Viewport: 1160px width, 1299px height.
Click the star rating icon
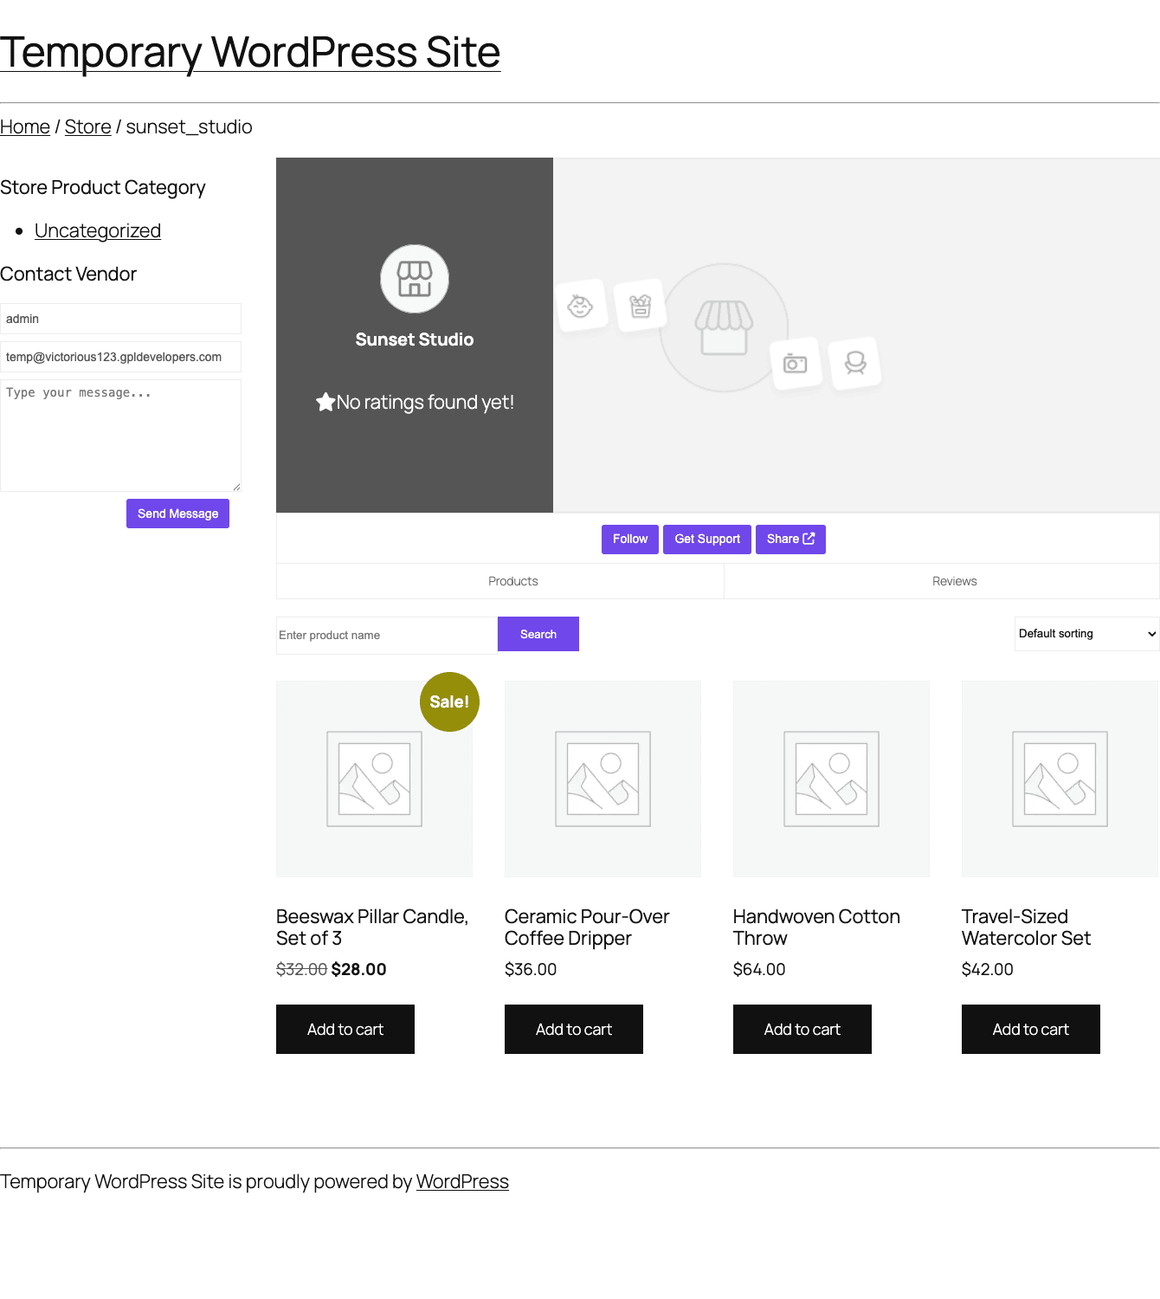(325, 402)
